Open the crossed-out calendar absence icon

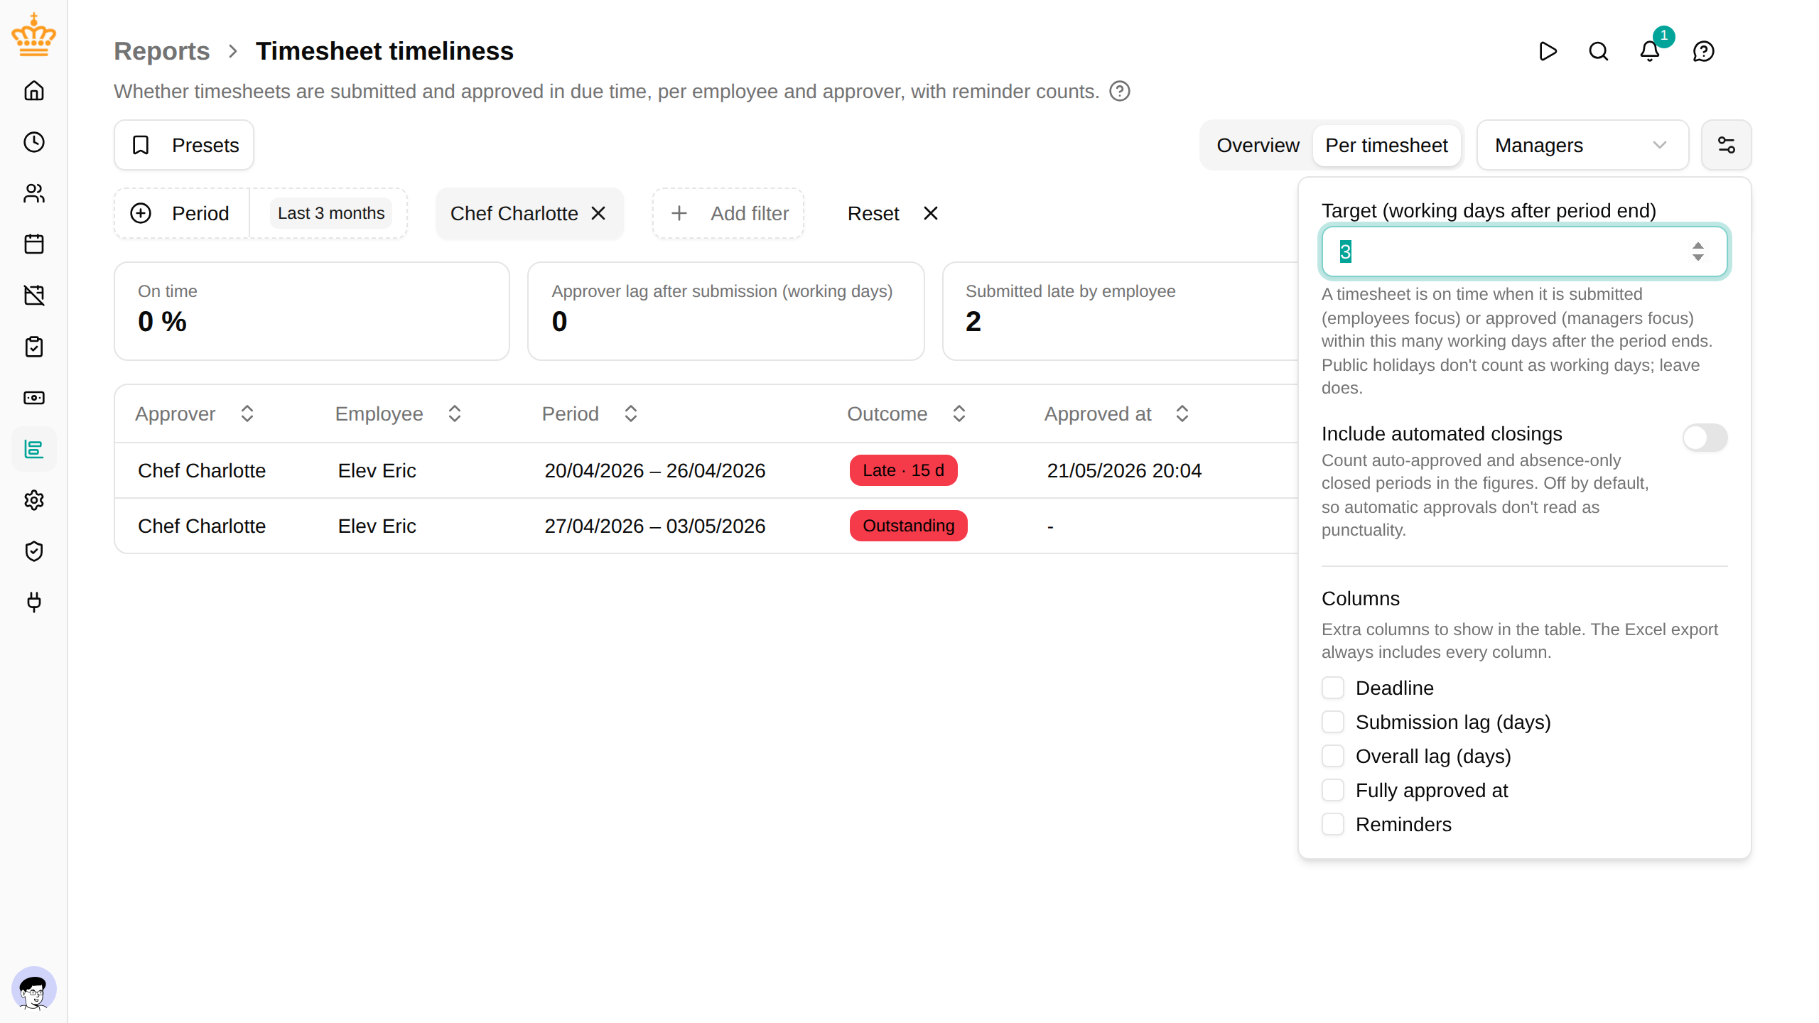34,296
